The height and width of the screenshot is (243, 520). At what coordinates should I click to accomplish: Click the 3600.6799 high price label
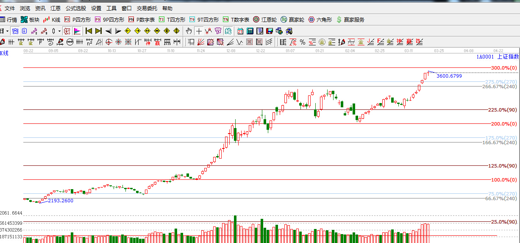click(449, 76)
